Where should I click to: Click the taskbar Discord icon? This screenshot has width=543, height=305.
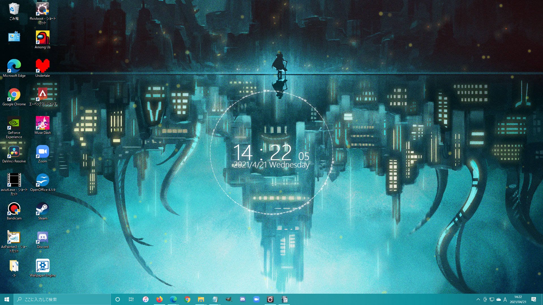click(x=243, y=299)
